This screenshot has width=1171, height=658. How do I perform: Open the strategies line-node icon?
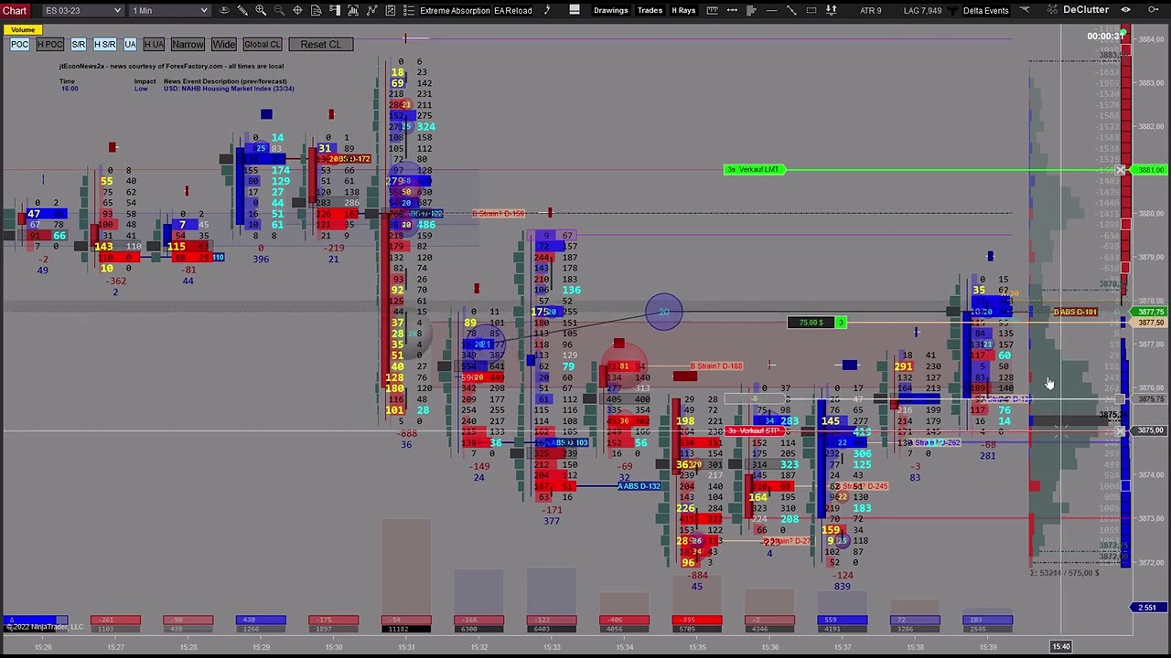click(371, 10)
